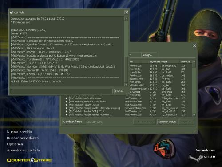Switch to the Amigos tab
Viewport: 222px width, 167px height.
[149, 55]
